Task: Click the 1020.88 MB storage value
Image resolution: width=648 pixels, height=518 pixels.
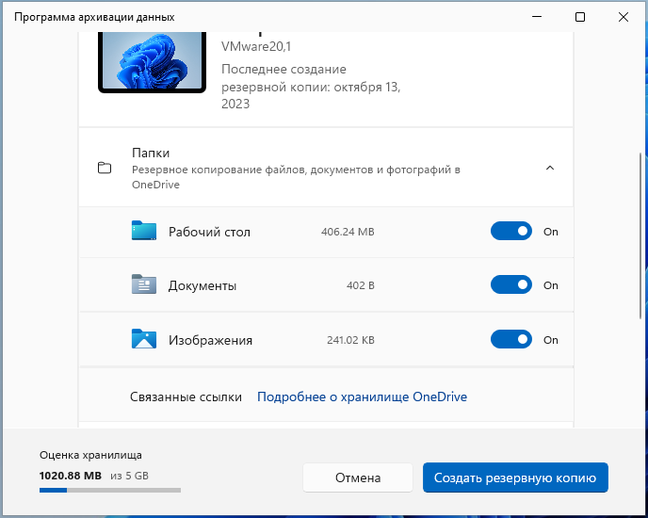Action: click(71, 476)
